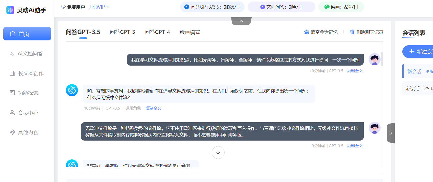433x182 pixels.
Task: Switch to 绘画模式 tab
Action: coord(190,32)
